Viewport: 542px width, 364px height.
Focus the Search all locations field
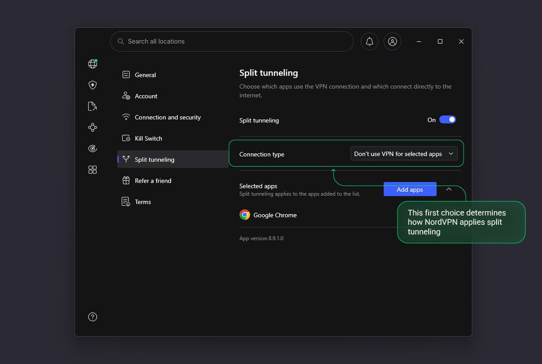point(232,41)
